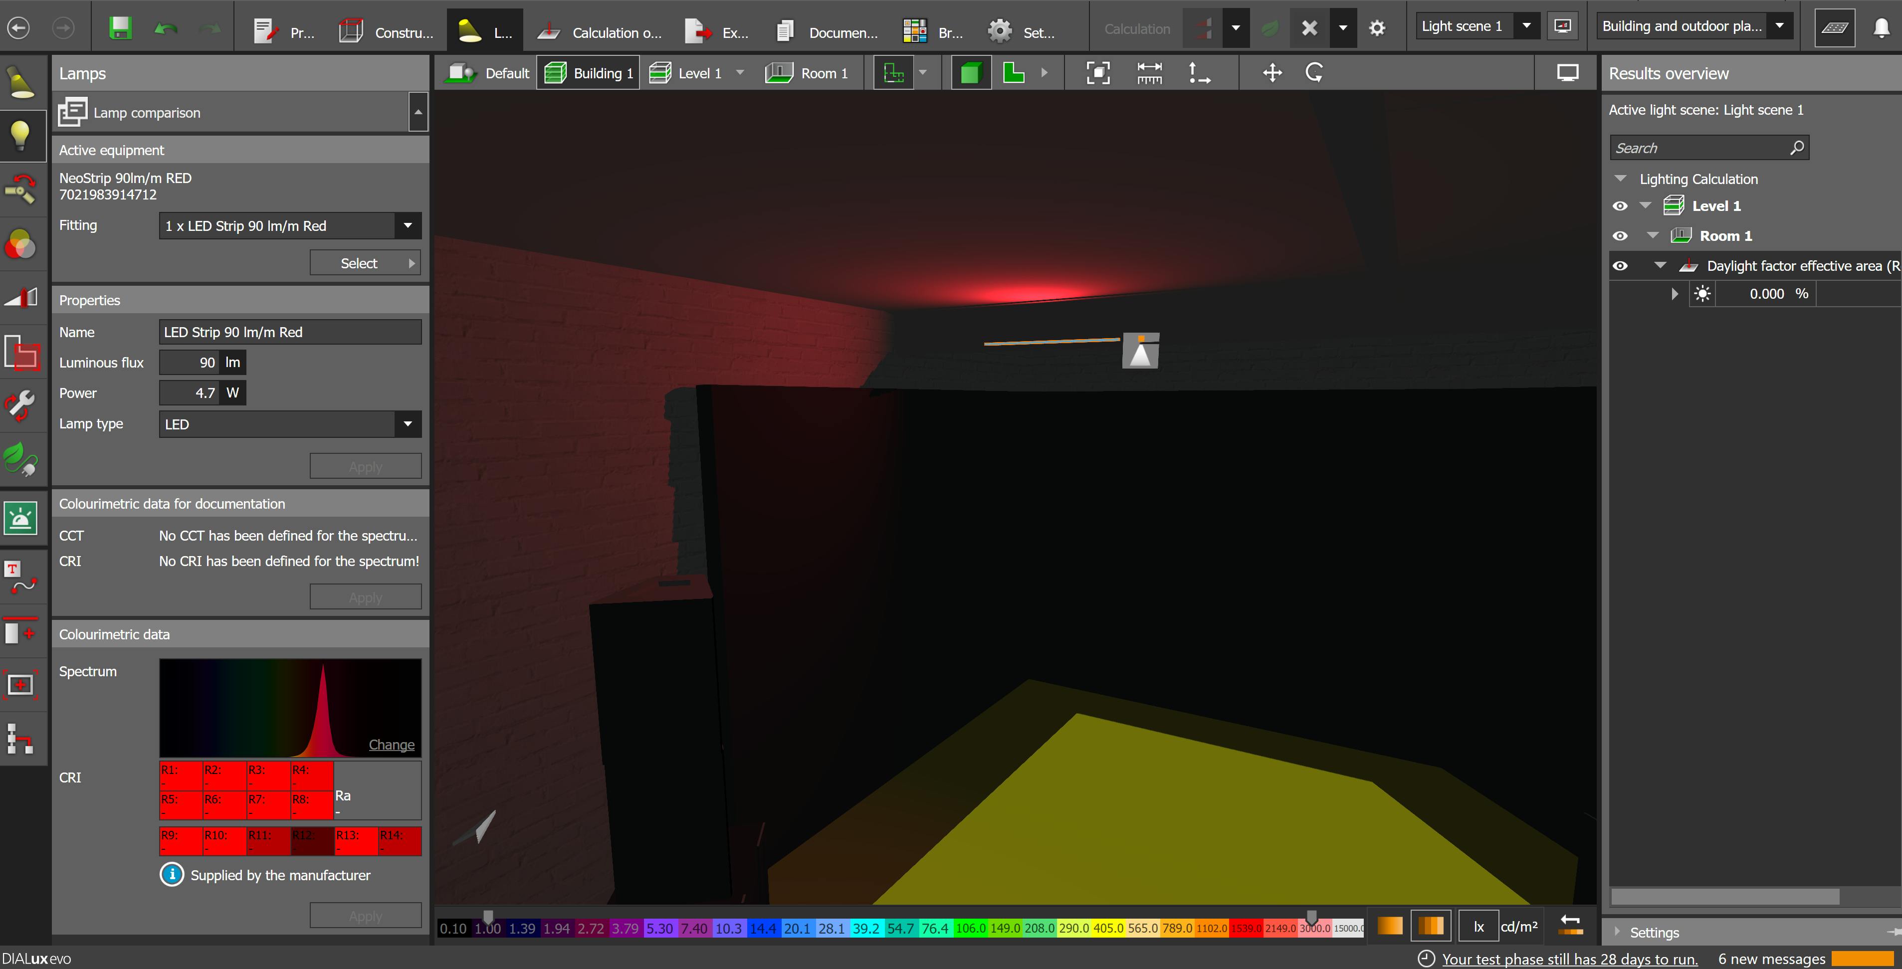
Task: Open the notifications bell icon
Action: click(1881, 28)
